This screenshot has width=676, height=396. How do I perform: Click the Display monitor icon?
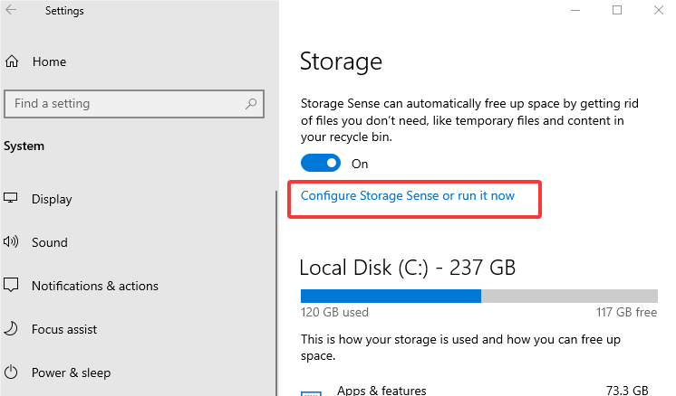coord(12,199)
